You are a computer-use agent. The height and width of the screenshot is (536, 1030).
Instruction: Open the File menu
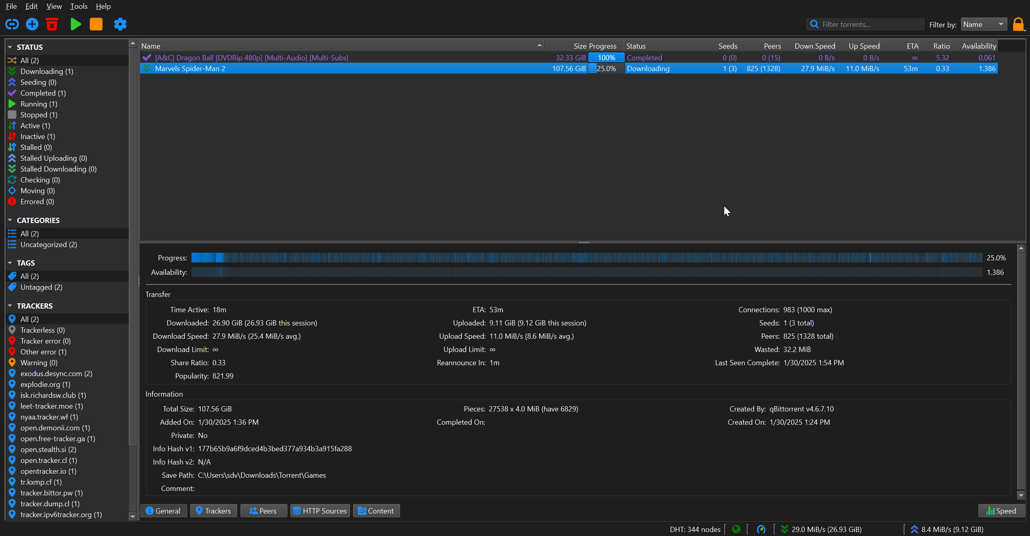point(11,6)
